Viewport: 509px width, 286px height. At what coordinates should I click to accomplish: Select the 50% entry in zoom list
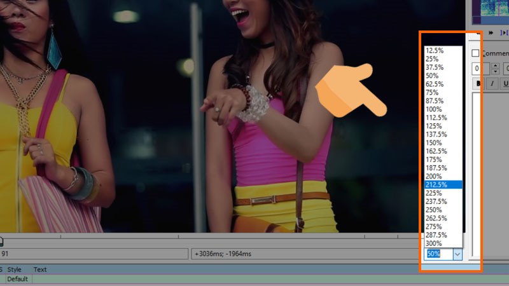tap(443, 76)
